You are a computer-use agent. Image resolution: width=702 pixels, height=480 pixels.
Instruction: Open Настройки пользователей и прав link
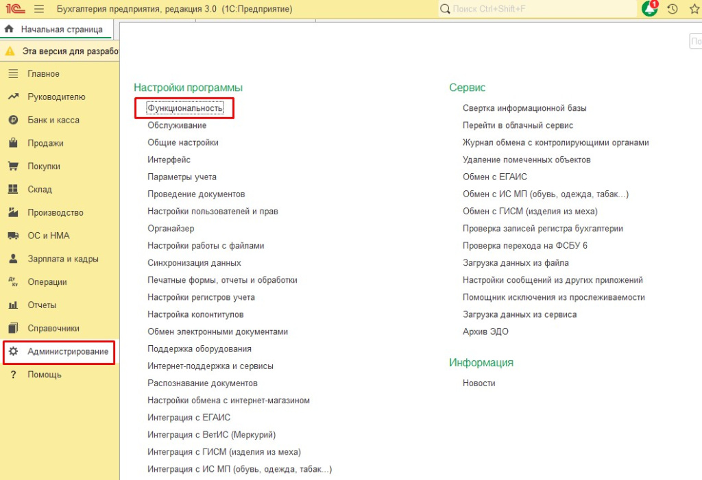pos(213,211)
